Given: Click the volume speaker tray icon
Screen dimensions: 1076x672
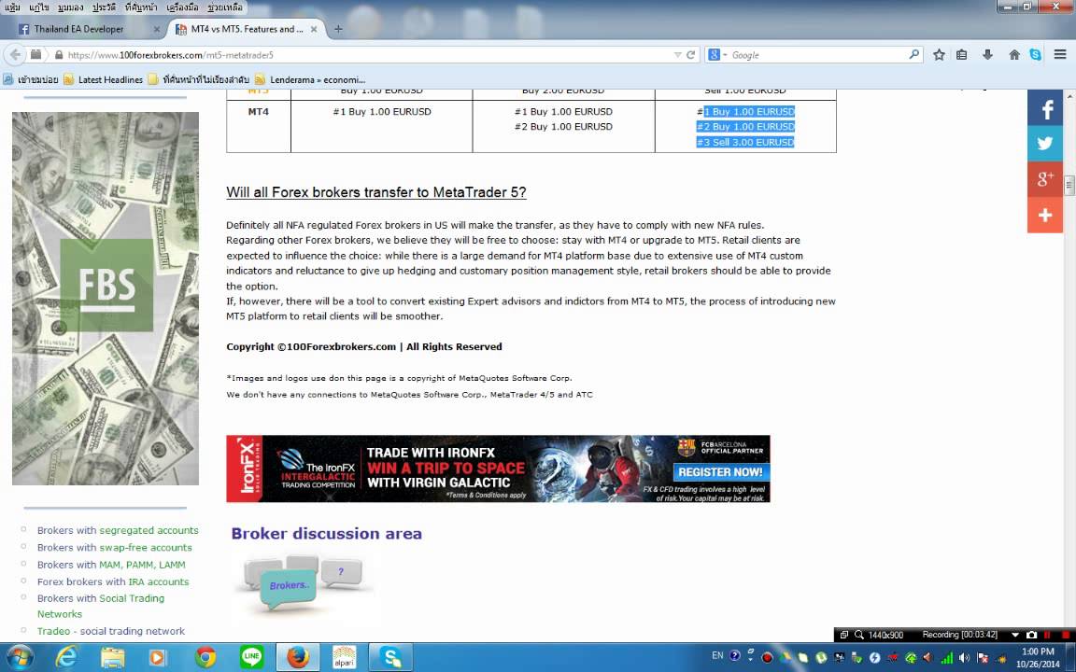Looking at the screenshot, I should coord(964,658).
